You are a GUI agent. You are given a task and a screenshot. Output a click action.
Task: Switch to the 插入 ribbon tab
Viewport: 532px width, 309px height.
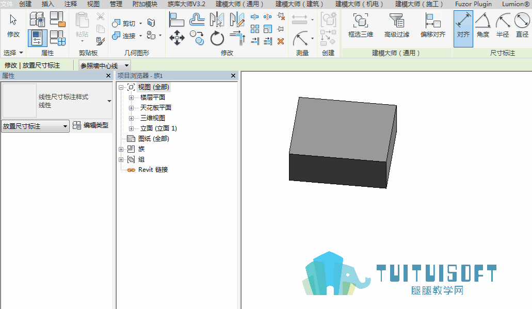click(x=47, y=4)
